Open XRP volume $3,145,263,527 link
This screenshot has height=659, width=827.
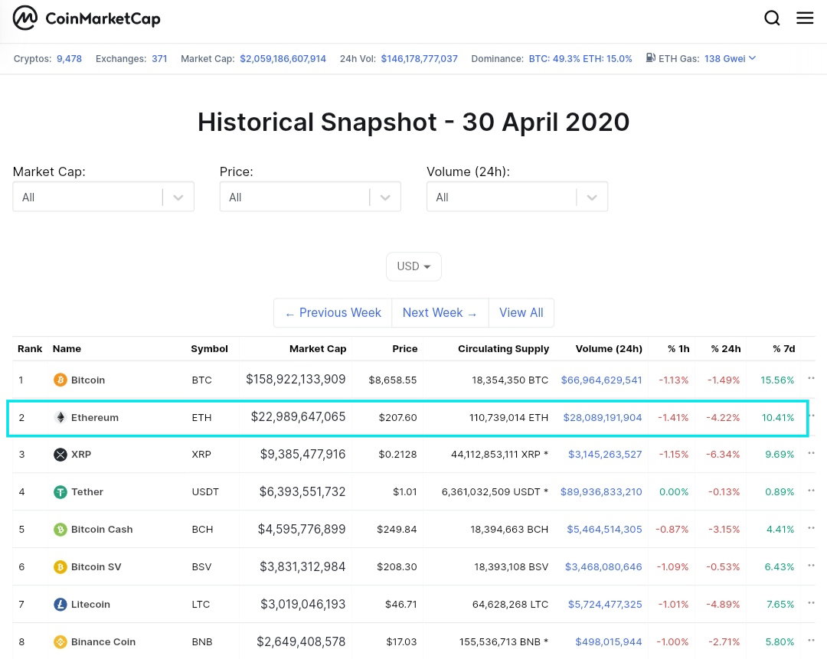[x=605, y=455]
